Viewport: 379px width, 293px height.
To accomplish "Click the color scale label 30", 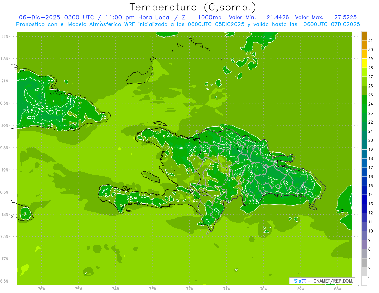I will point(370,50).
